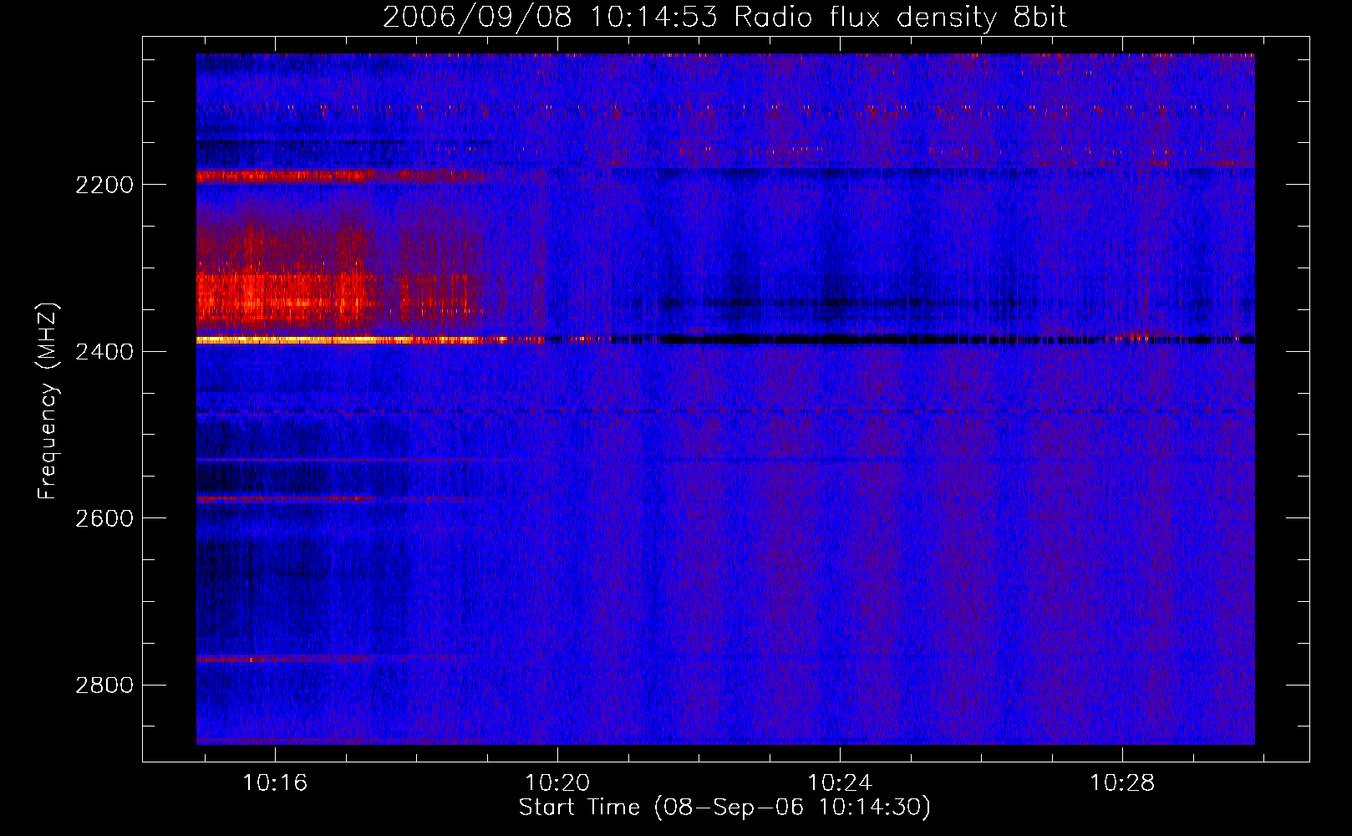Click the 2200 frequency tick label
This screenshot has height=836, width=1352.
click(104, 185)
